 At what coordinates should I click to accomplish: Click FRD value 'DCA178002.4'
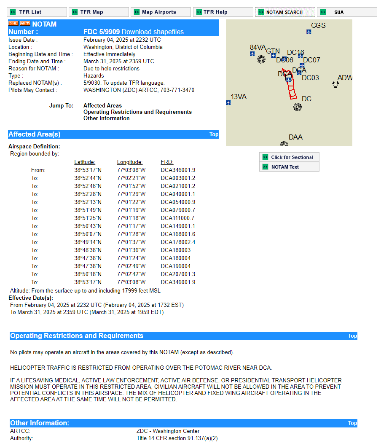tap(178, 242)
